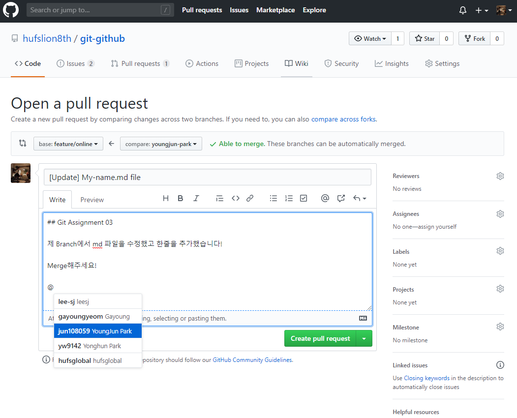Open git-github repository link
The image size is (517, 418).
pos(102,38)
